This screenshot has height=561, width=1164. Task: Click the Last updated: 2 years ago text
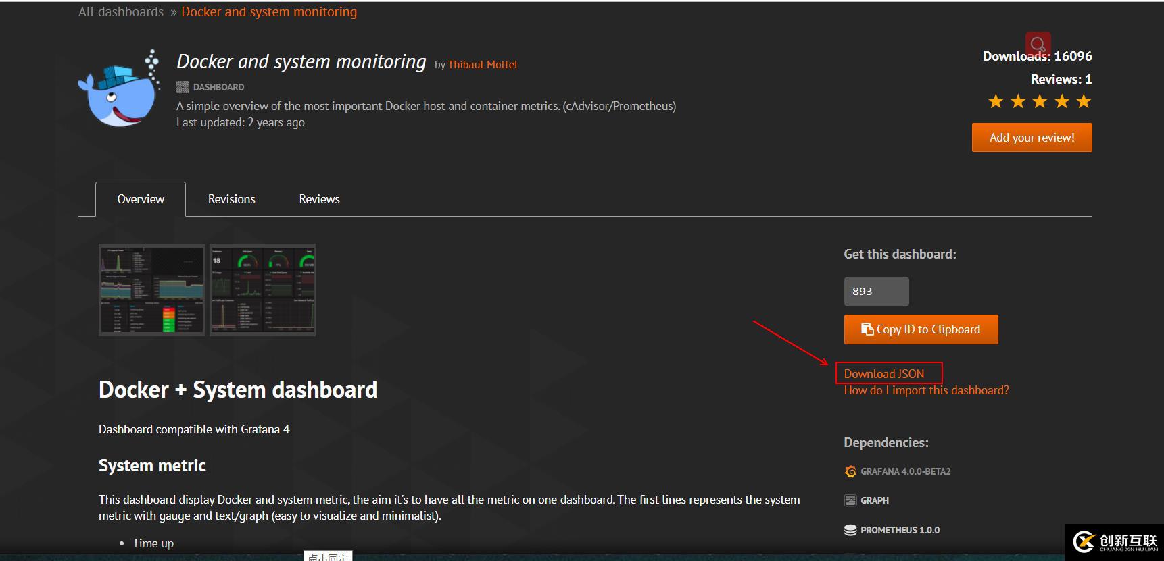241,122
